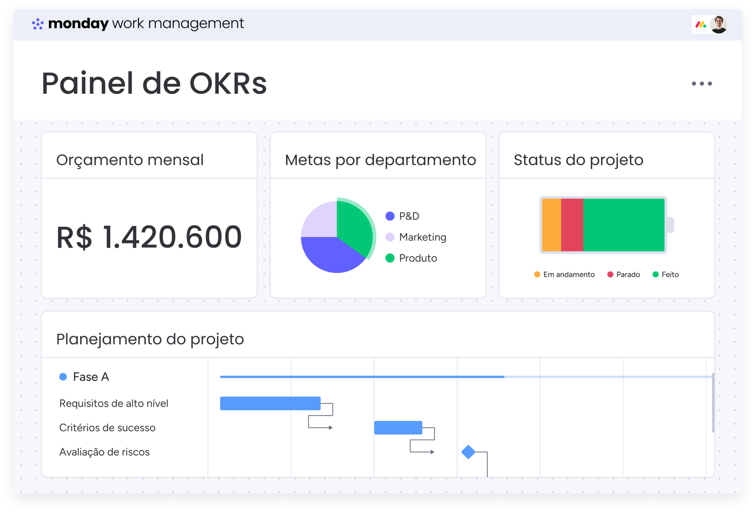Click the Critérios de sucesso Gantt bar

tap(398, 428)
